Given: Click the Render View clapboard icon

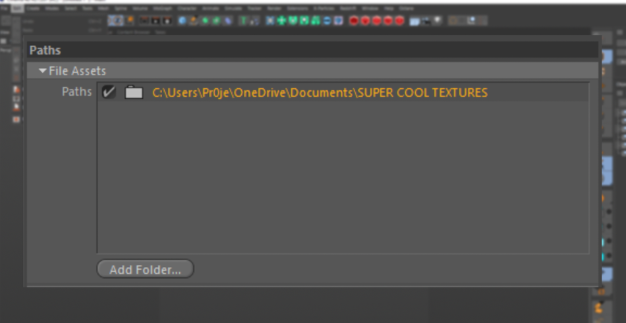Looking at the screenshot, I should pyautogui.click(x=144, y=20).
